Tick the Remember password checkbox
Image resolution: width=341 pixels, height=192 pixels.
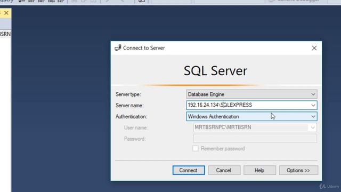(x=196, y=148)
